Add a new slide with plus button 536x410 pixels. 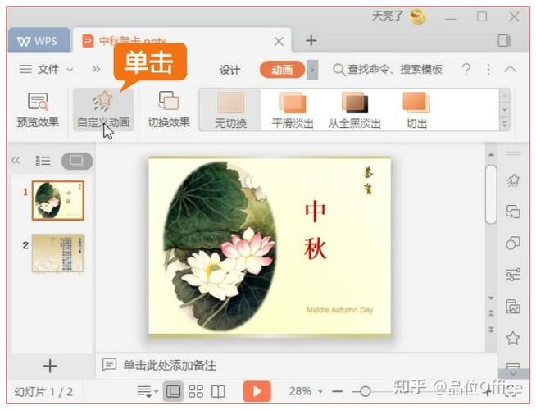tap(50, 366)
